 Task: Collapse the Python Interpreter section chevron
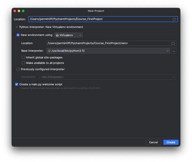[17, 27]
